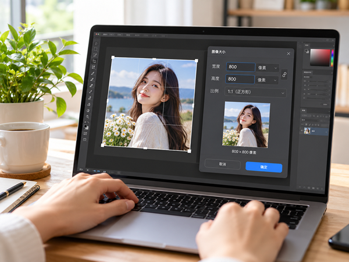
Task: Click the 高度 input field showing 800
Action: coord(240,79)
